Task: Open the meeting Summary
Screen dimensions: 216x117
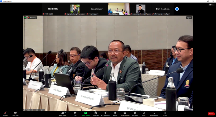Action: (96, 114)
